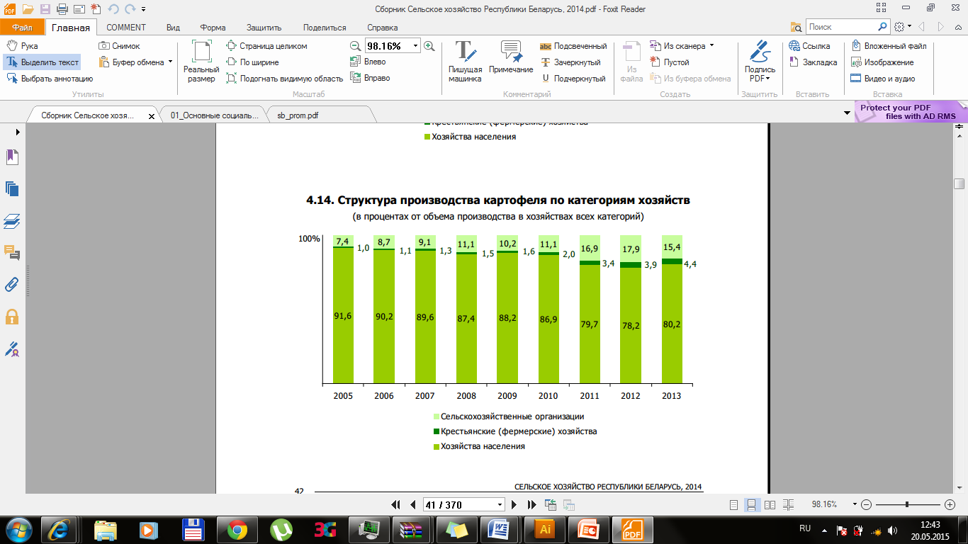Open Буфер обмена dropdown arrow
This screenshot has width=968, height=544.
(171, 62)
